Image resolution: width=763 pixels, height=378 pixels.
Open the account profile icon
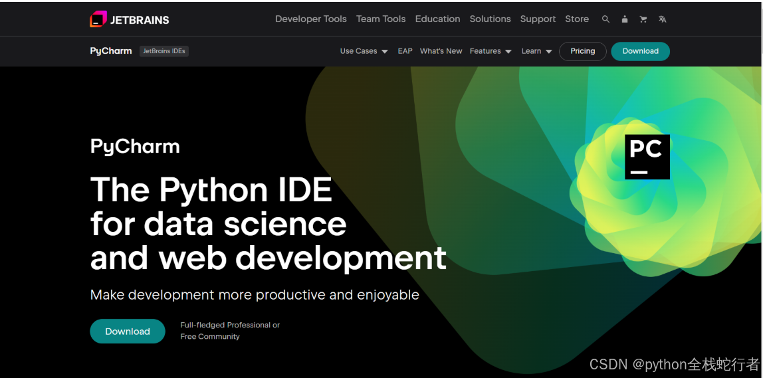click(x=625, y=19)
